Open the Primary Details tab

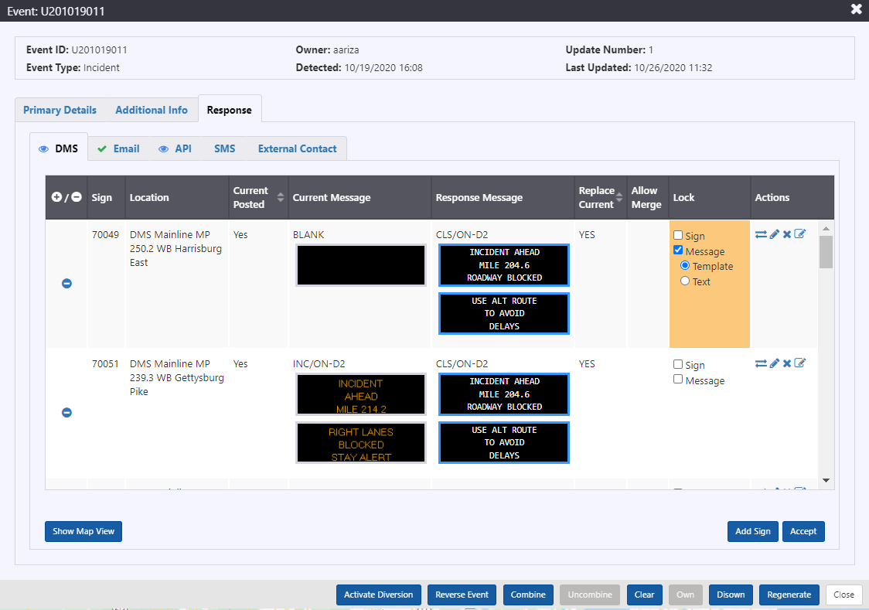tap(60, 110)
